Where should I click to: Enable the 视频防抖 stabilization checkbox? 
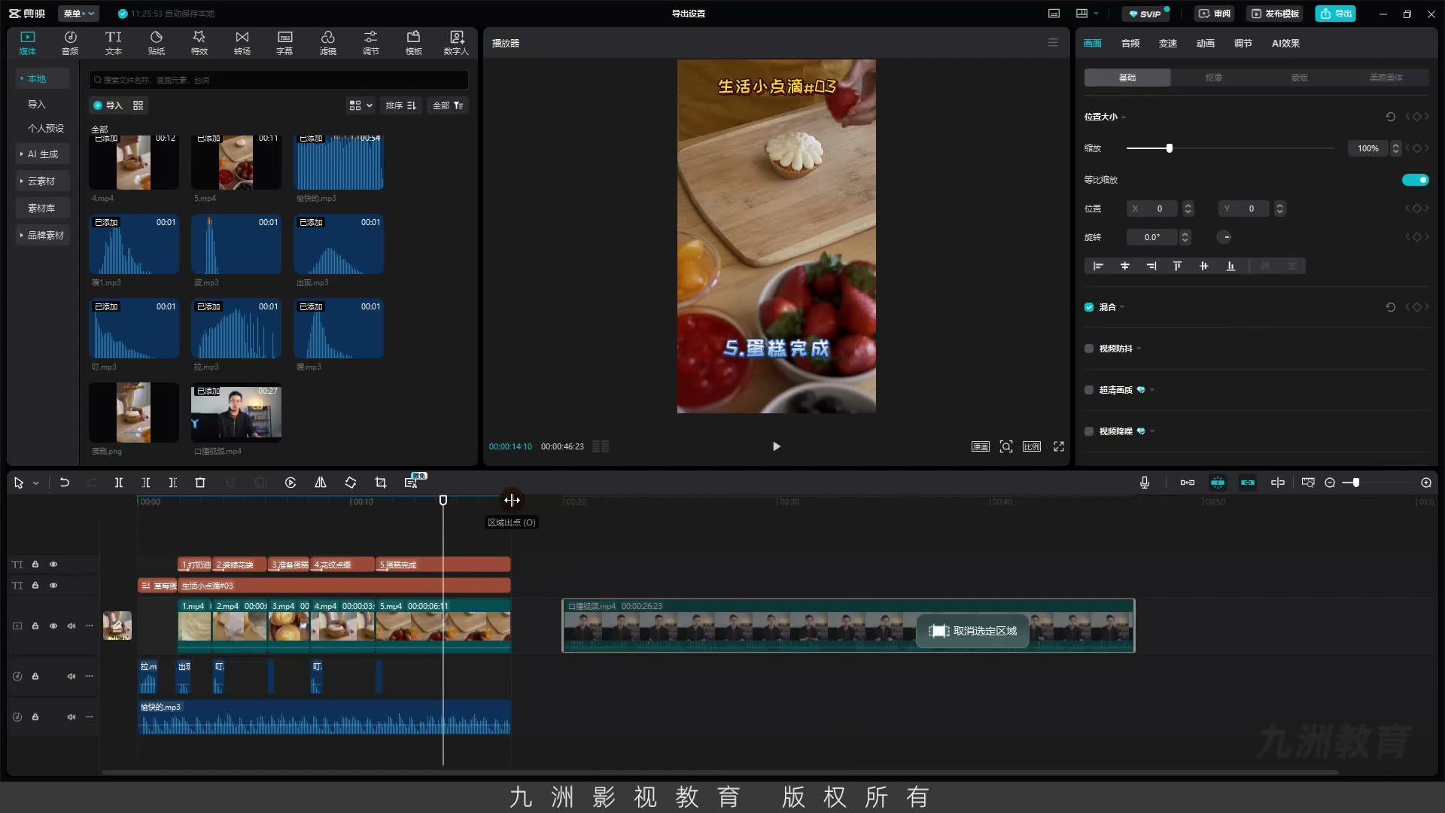tap(1088, 349)
